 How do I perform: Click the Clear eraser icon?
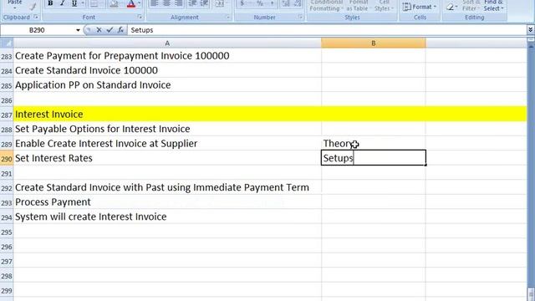point(451,7)
